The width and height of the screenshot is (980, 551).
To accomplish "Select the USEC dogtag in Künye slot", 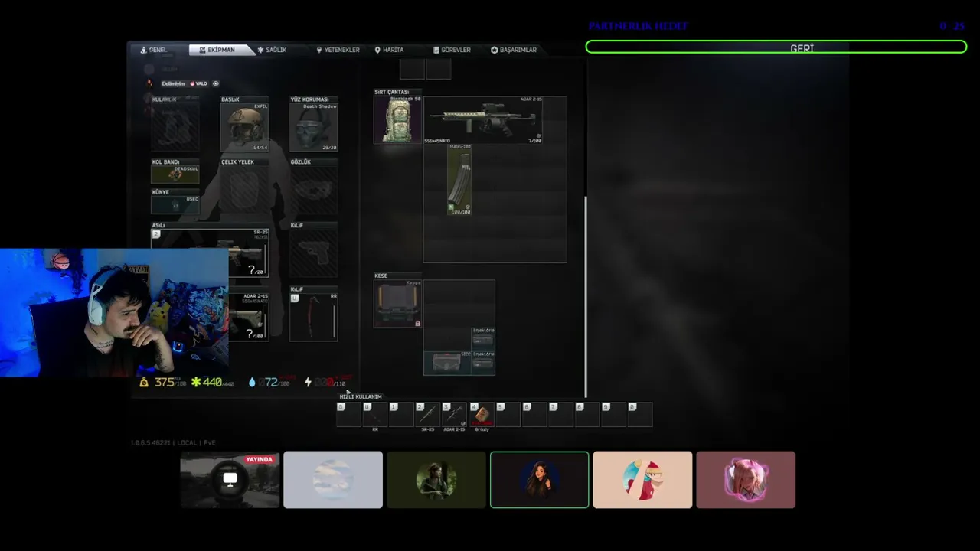I will 175,204.
